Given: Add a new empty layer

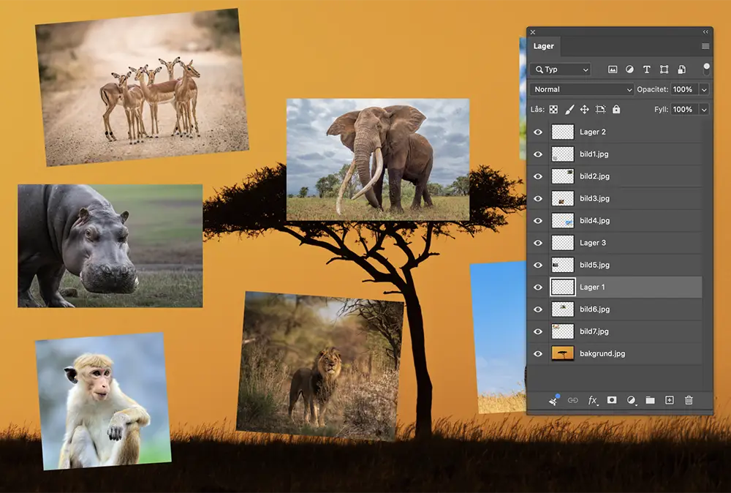Looking at the screenshot, I should coord(670,400).
